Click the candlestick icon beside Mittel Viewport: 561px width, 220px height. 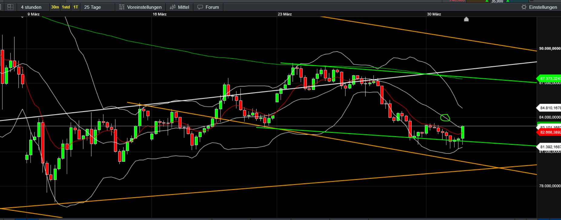tap(173, 7)
